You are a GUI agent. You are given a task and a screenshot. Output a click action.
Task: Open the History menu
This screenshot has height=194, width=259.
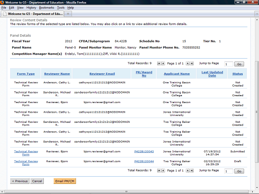(31, 8)
